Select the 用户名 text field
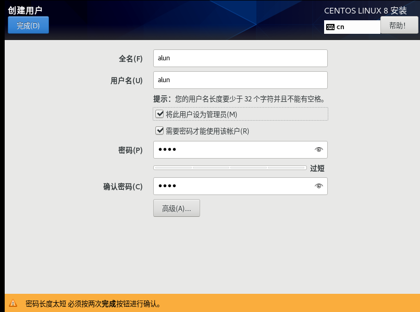This screenshot has height=312, width=420. [x=240, y=80]
